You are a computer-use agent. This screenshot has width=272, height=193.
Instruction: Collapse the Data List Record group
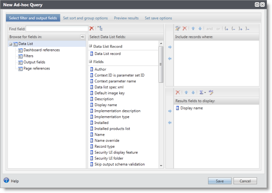91,46
